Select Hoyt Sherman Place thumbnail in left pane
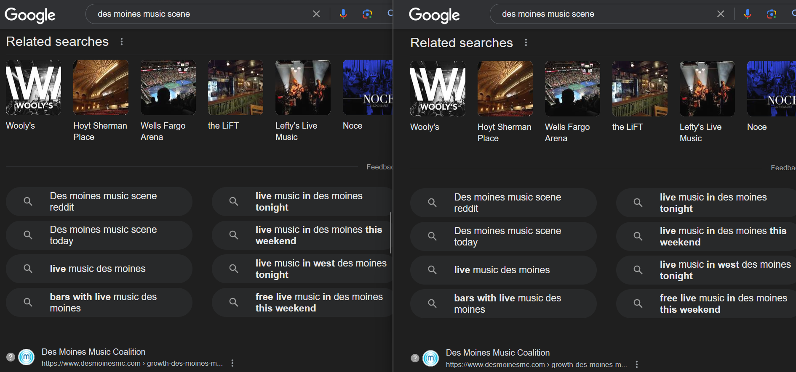Image resolution: width=796 pixels, height=372 pixels. 101,87
